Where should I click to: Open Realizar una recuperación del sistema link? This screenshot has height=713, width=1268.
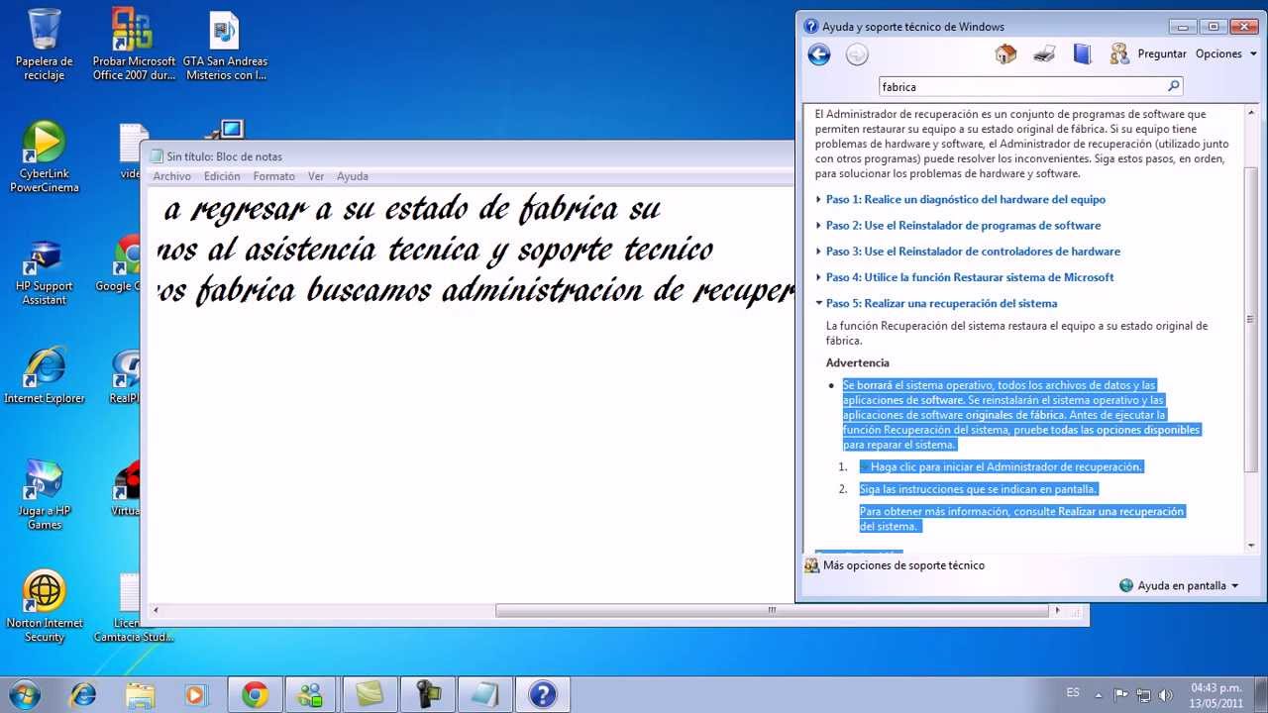pos(1021,519)
